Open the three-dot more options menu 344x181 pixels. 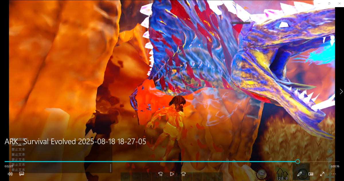(333, 174)
